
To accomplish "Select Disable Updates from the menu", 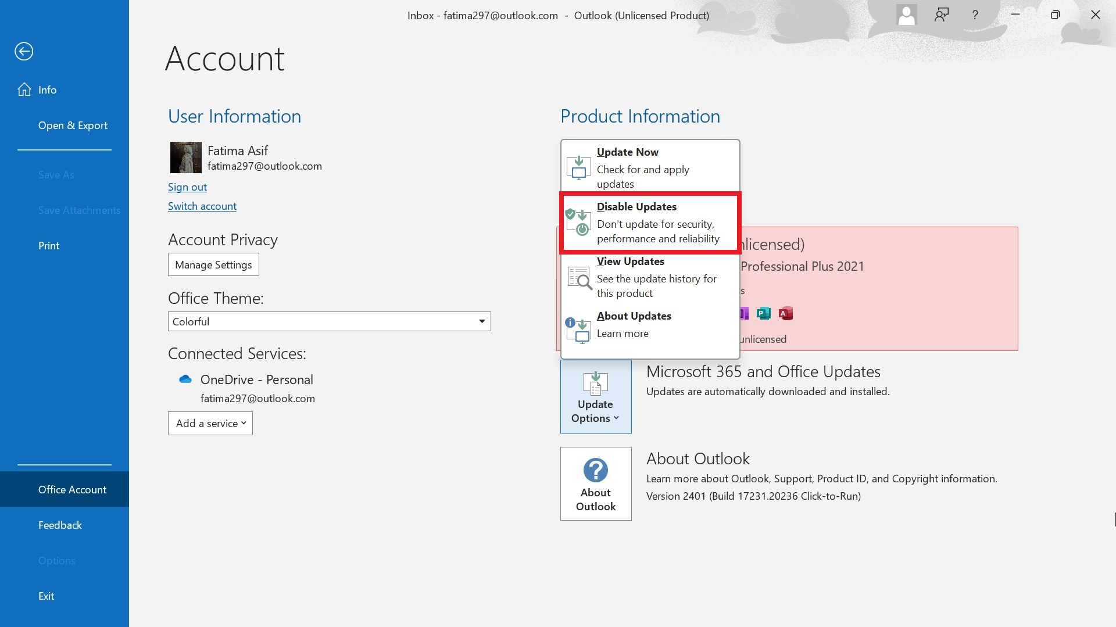I will [650, 223].
